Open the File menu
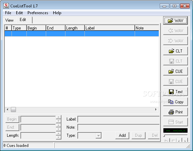 pos(8,13)
